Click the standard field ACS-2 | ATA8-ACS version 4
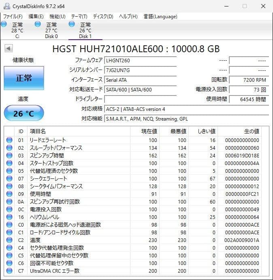This screenshot has width=273, height=280. click(187, 109)
